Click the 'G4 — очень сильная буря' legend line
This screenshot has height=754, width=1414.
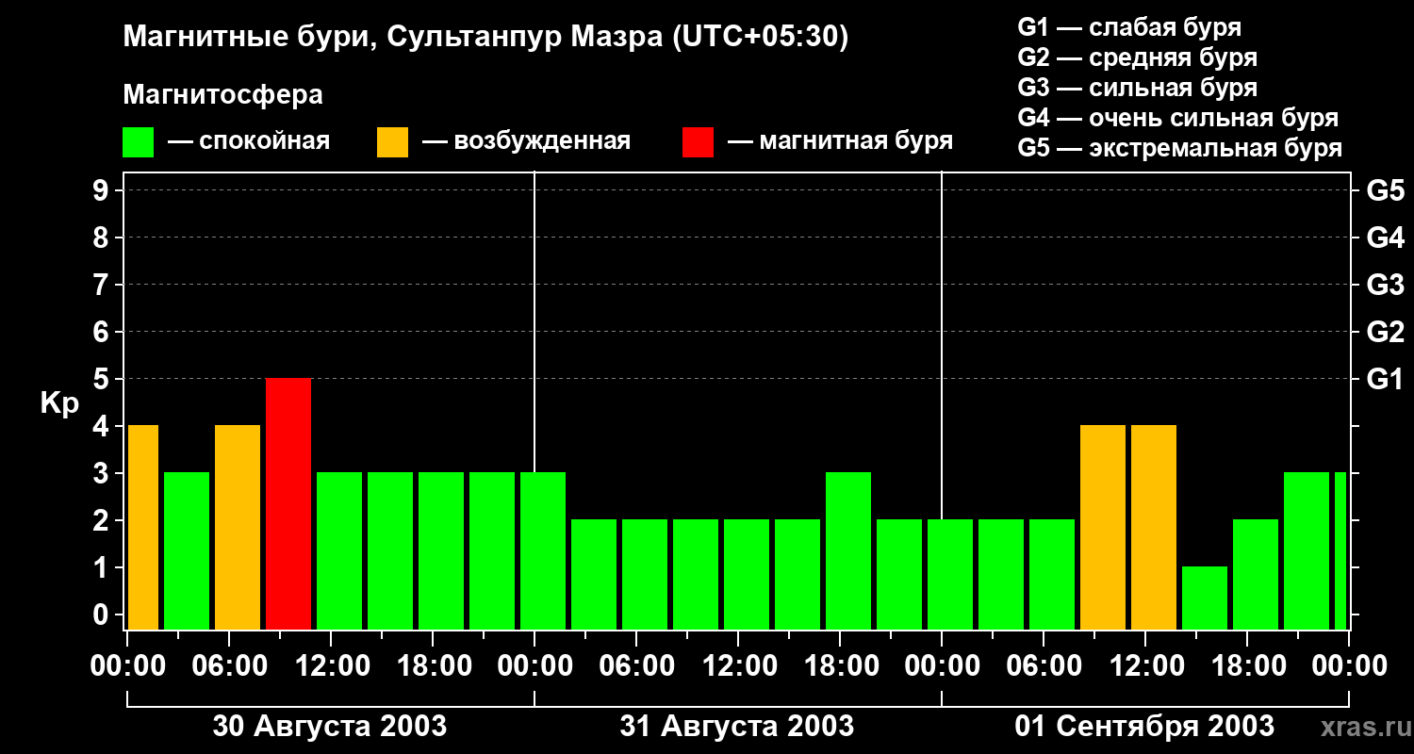point(1177,118)
